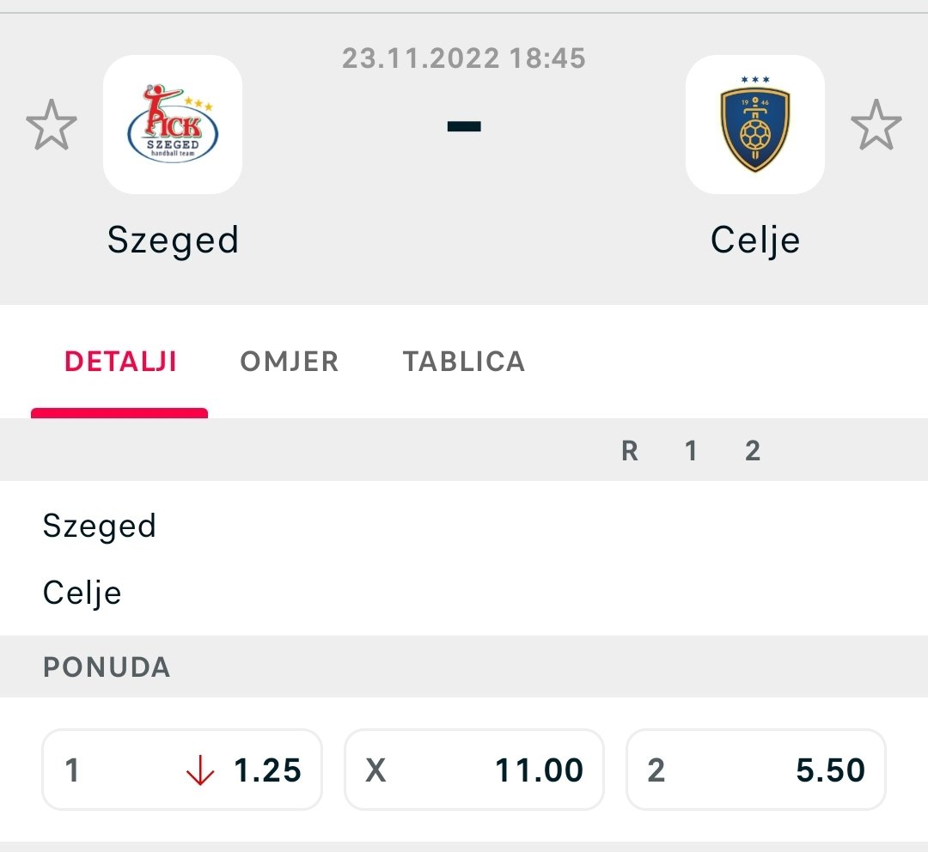Select draw odds 11.00
Screen dimensions: 928x852
coord(474,770)
